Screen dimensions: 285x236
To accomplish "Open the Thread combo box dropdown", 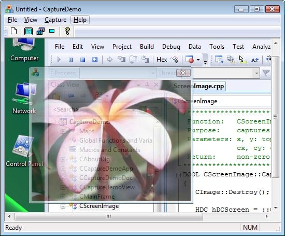I will coord(256,73).
